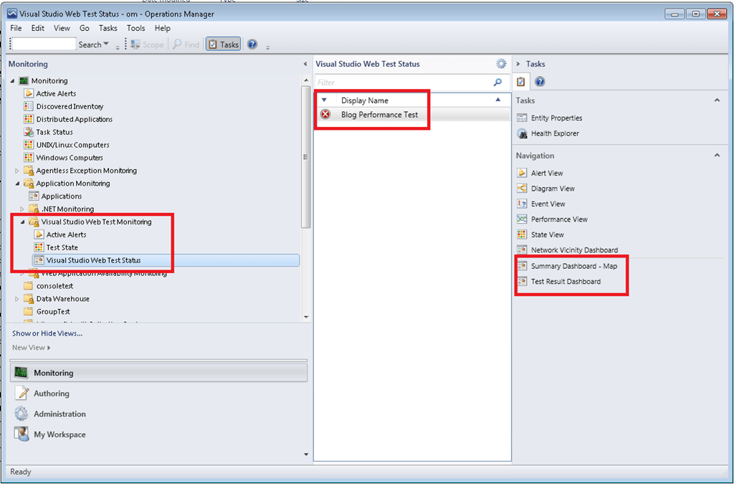This screenshot has width=734, height=484.
Task: Toggle the Tasks button in toolbar
Action: click(x=224, y=44)
